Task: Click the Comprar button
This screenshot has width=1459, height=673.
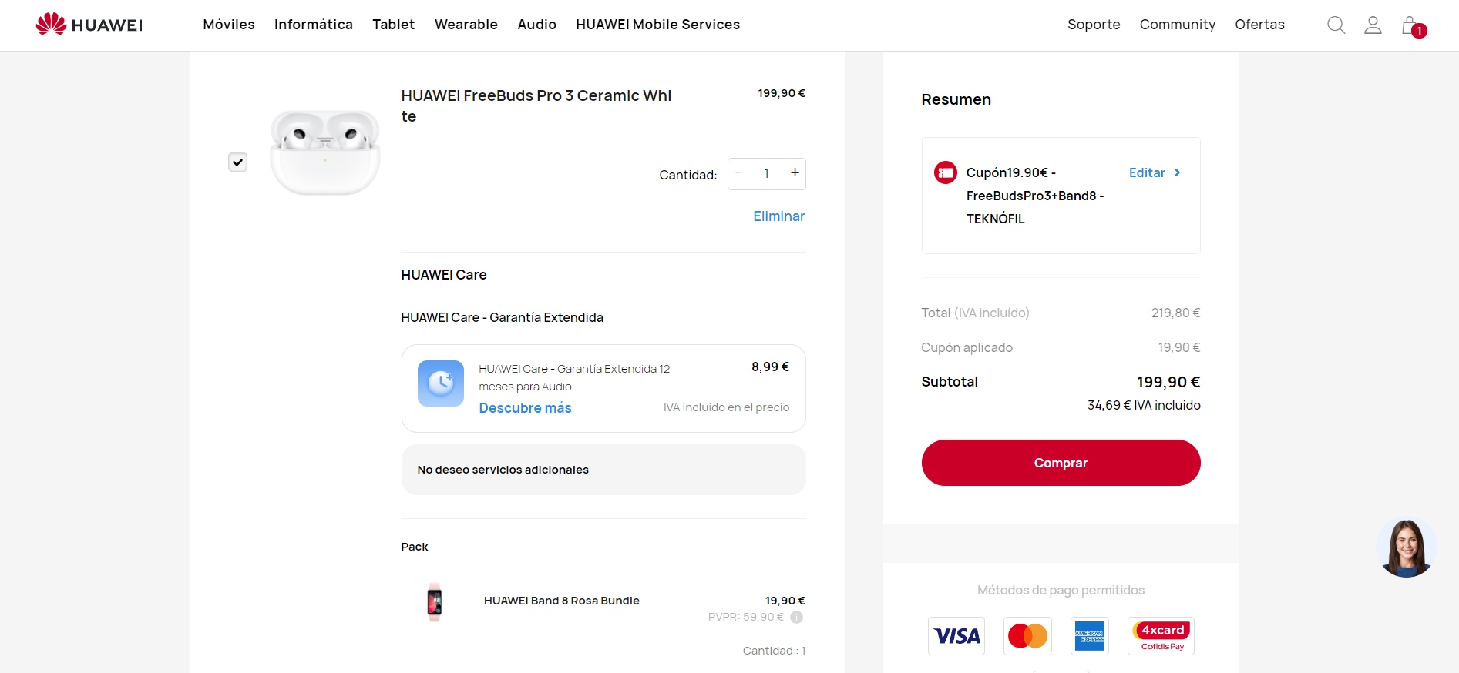Action: pyautogui.click(x=1061, y=463)
